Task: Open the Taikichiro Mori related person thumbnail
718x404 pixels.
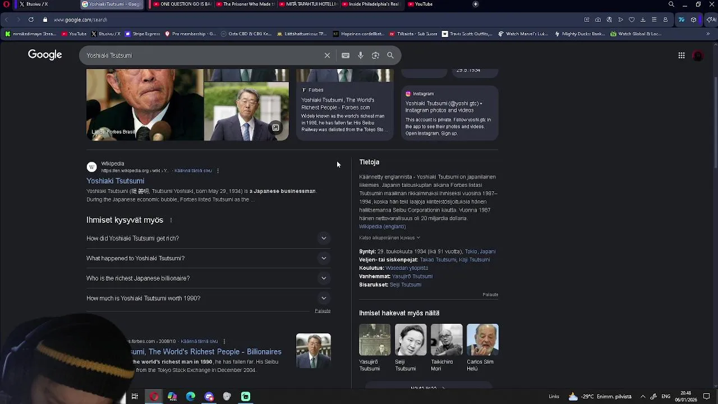Action: click(447, 339)
